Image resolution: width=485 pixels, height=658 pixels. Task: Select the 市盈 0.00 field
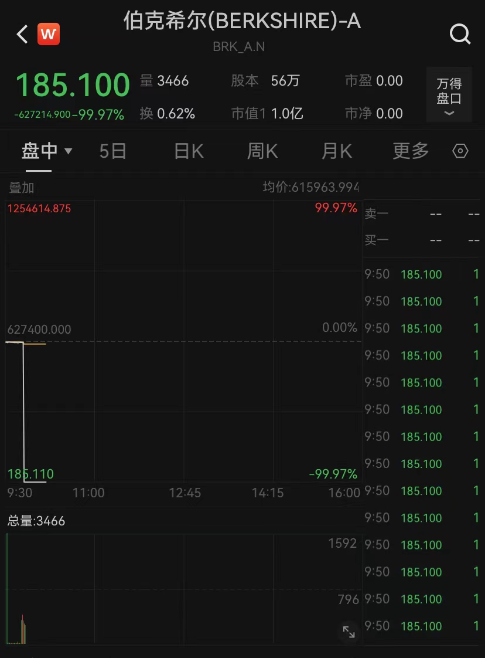374,80
